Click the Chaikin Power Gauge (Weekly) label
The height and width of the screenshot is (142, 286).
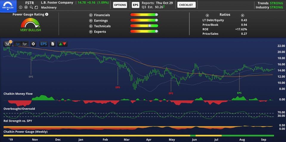click(x=25, y=132)
